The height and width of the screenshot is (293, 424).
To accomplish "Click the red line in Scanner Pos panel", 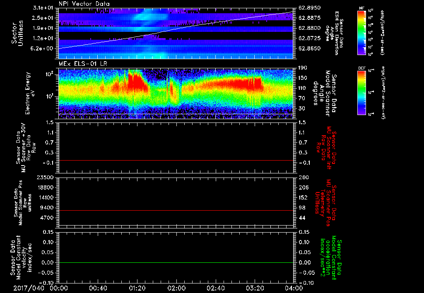I will (x=176, y=210).
